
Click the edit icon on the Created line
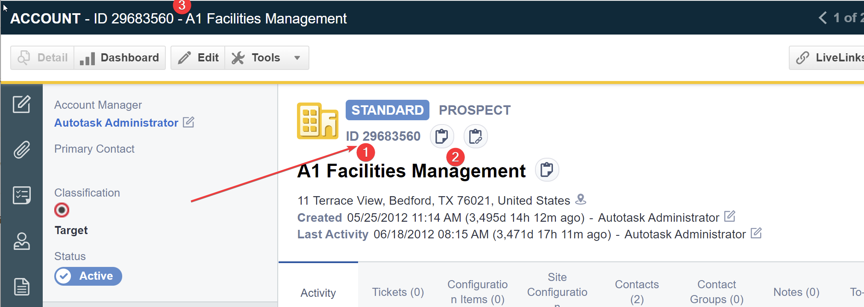[729, 217]
